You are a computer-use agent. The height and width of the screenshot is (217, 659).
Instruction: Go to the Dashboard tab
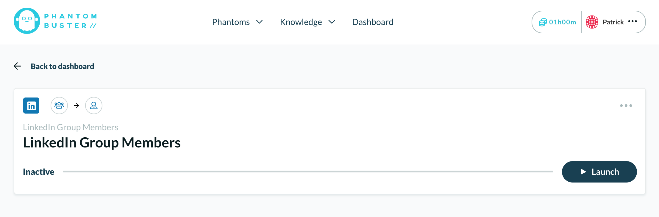click(373, 22)
